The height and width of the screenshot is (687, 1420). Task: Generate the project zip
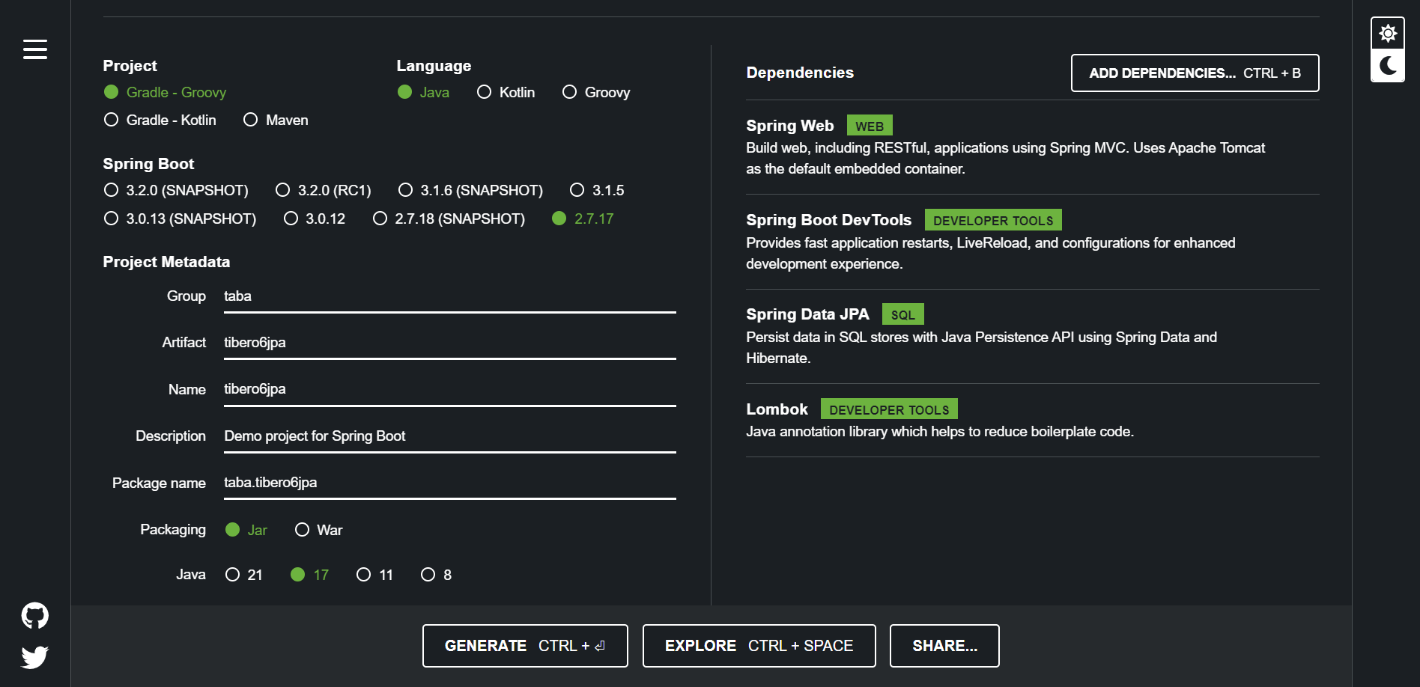tap(525, 646)
